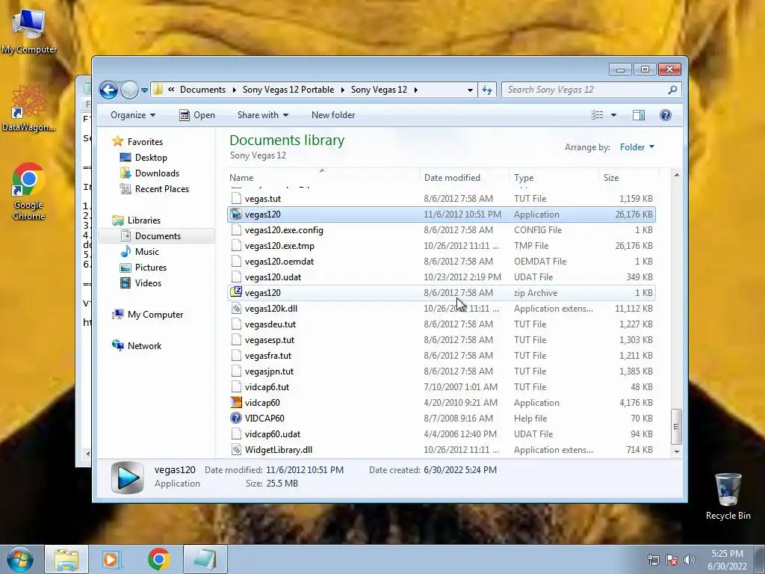Toggle the preview pane icon
The height and width of the screenshot is (574, 765).
(639, 115)
